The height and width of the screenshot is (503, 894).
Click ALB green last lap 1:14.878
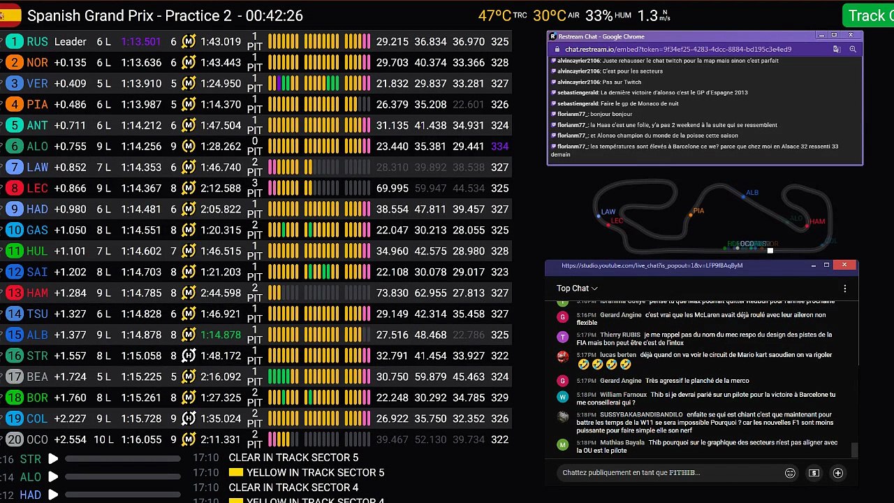221,335
